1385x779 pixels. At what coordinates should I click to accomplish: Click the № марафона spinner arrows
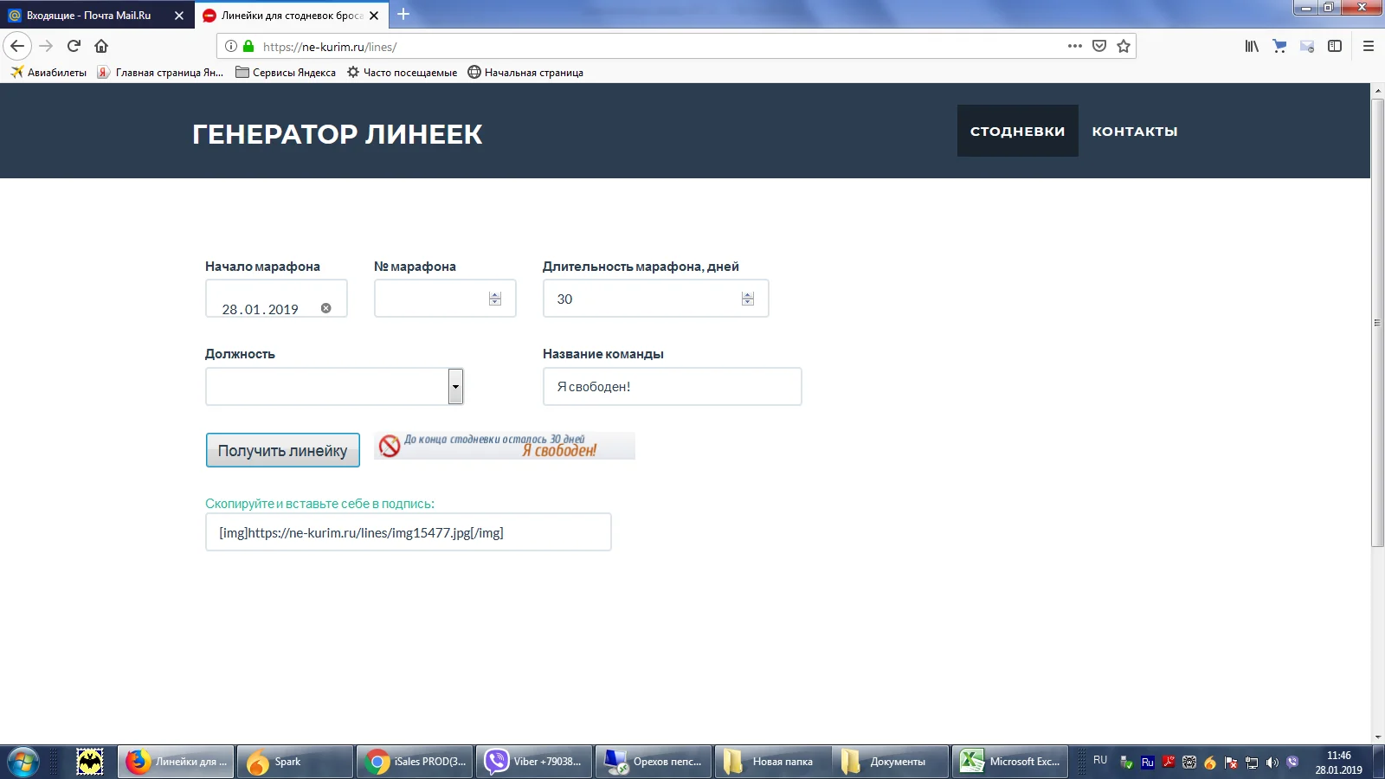point(495,299)
